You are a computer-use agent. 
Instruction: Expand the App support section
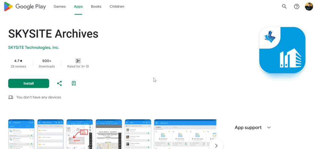pos(269,128)
